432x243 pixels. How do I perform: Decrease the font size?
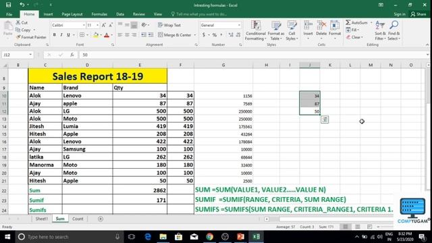tap(111, 25)
